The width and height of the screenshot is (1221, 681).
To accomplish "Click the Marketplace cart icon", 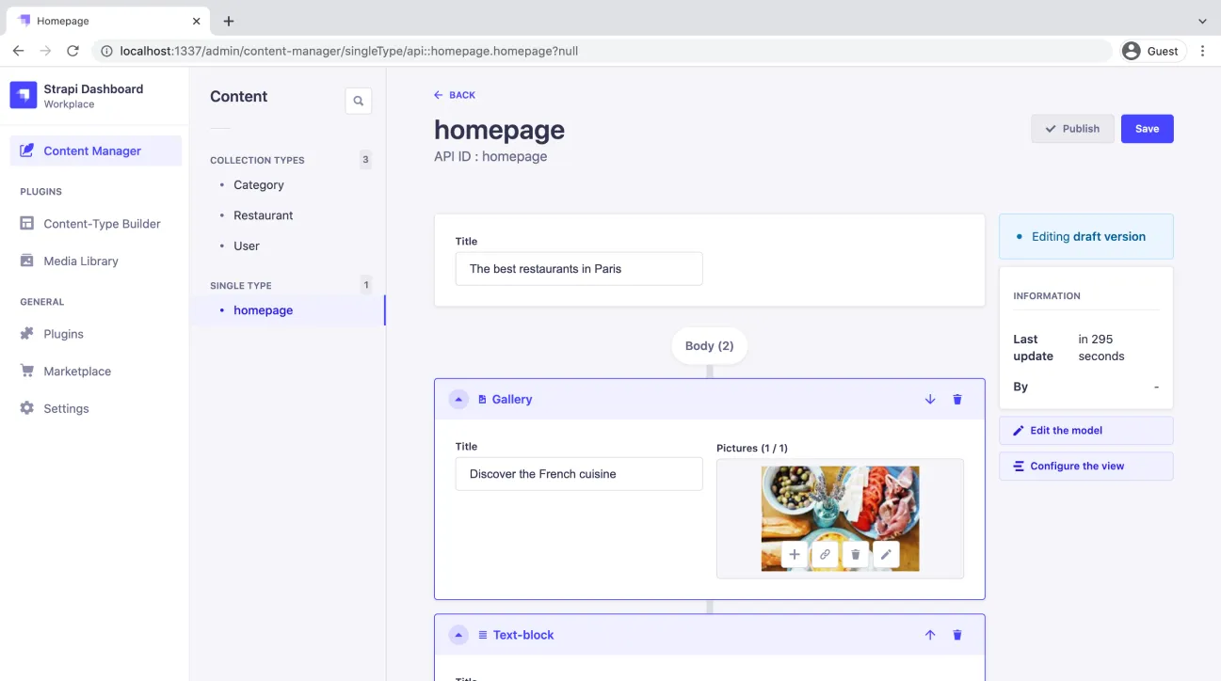I will pyautogui.click(x=26, y=371).
